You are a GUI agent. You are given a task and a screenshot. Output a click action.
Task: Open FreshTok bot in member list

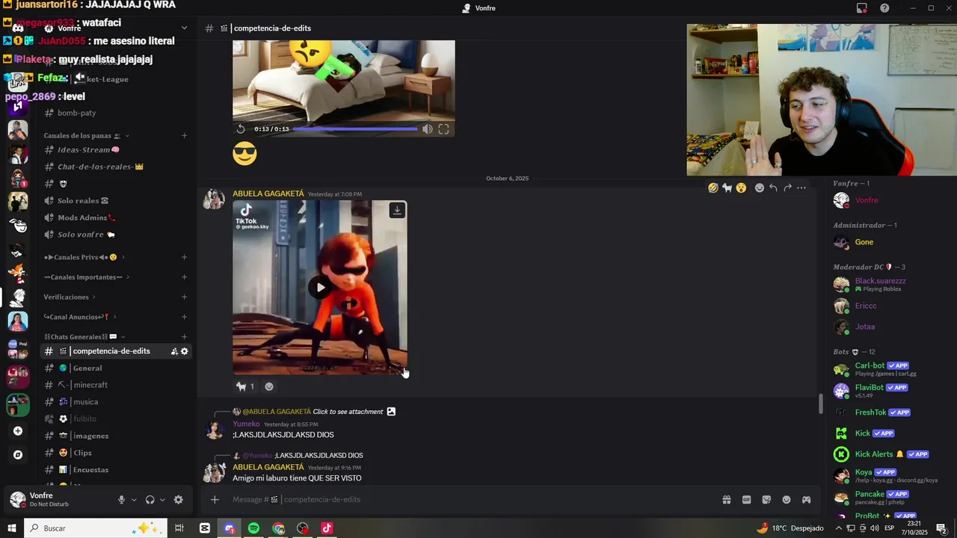[891, 412]
